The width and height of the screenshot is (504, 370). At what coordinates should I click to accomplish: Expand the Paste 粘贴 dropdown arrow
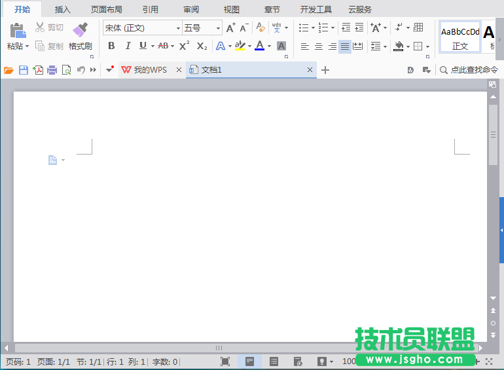point(27,46)
